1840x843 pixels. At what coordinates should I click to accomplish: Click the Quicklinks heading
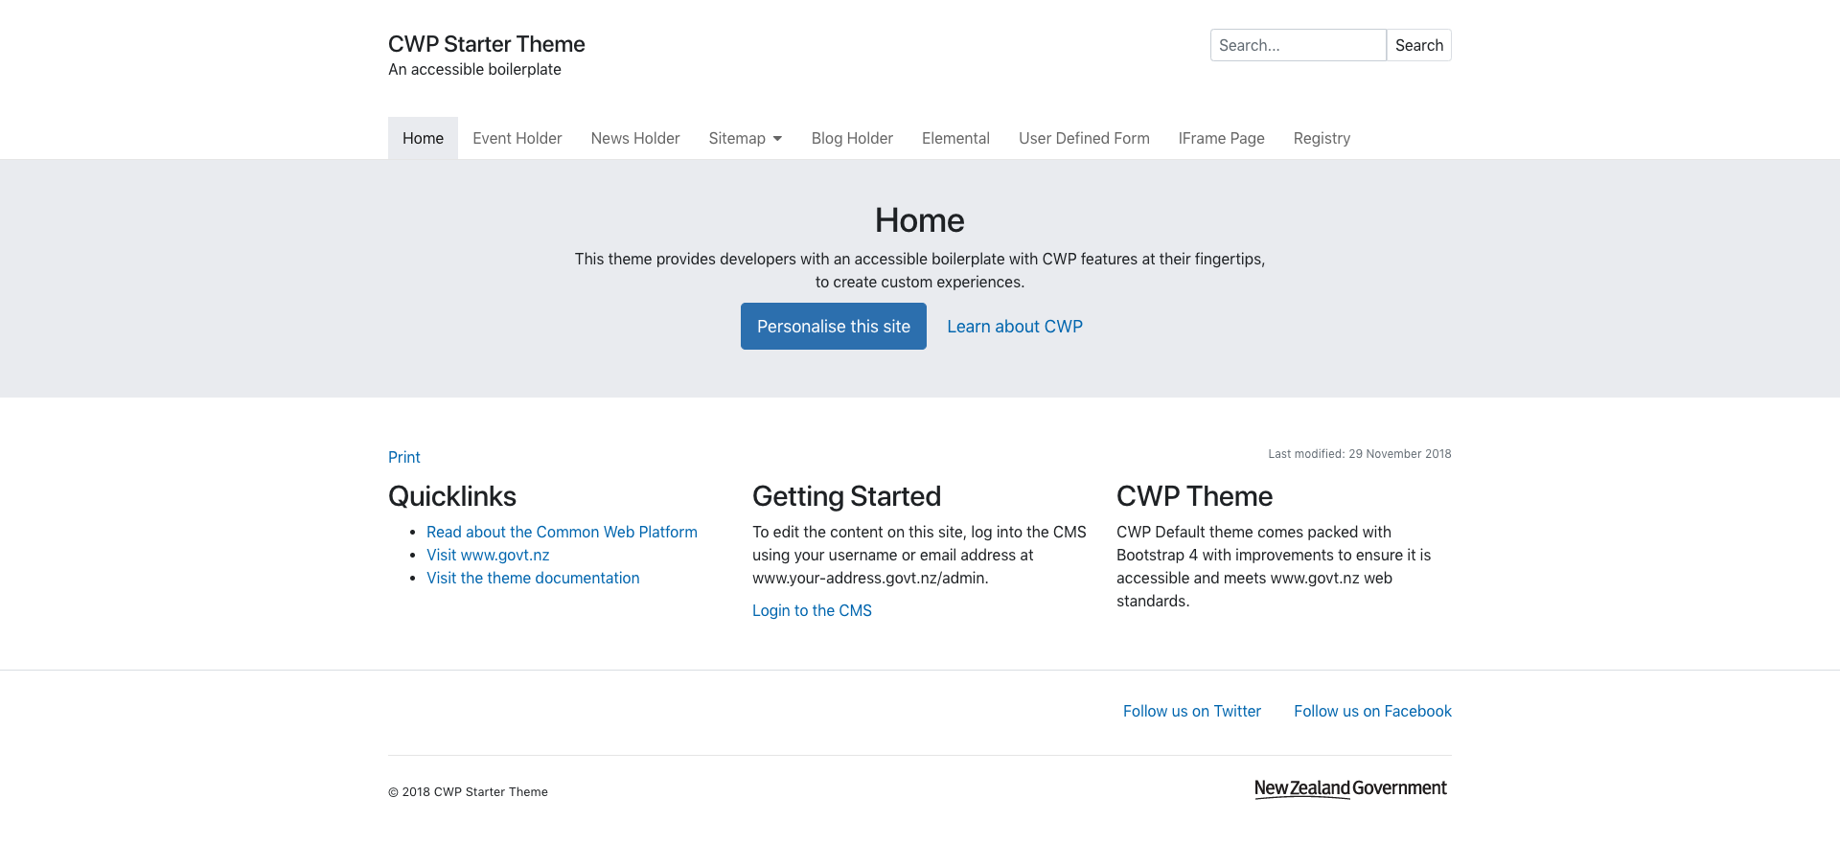[x=452, y=496]
